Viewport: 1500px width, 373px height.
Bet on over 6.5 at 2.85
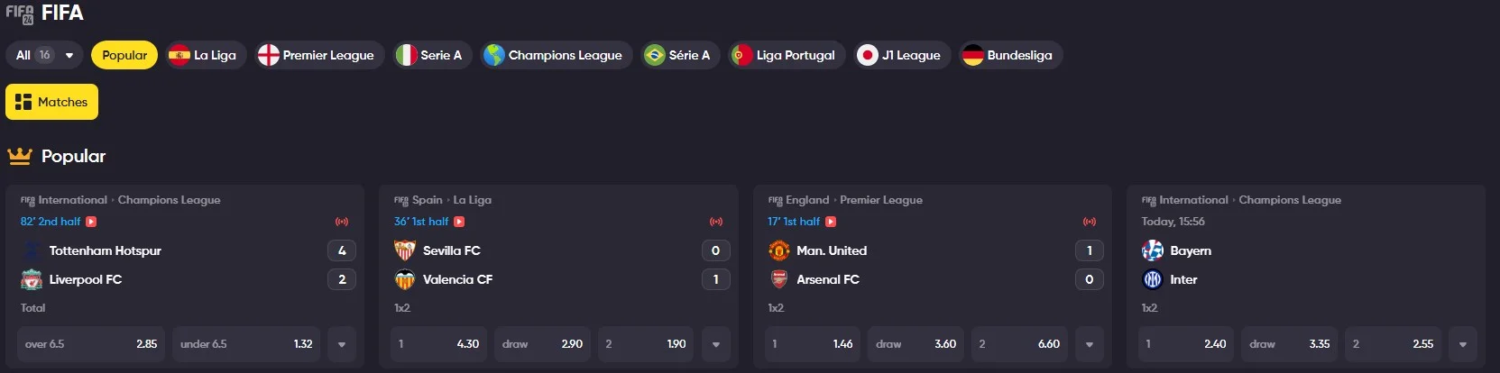(x=91, y=344)
